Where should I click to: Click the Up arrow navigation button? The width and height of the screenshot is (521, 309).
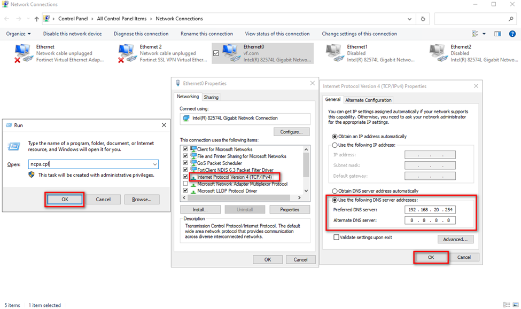click(x=36, y=19)
